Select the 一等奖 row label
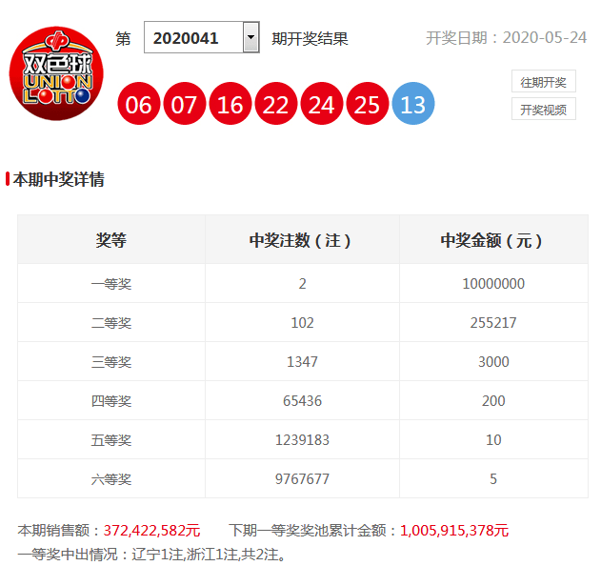The width and height of the screenshot is (601, 566). [x=111, y=284]
